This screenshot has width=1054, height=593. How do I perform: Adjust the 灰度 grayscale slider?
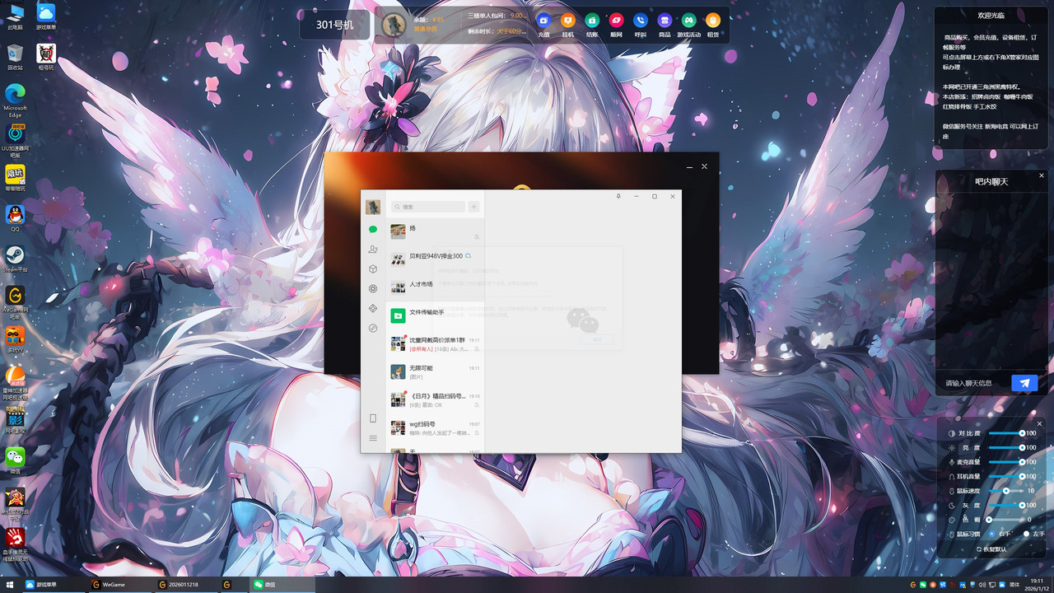coord(1006,505)
